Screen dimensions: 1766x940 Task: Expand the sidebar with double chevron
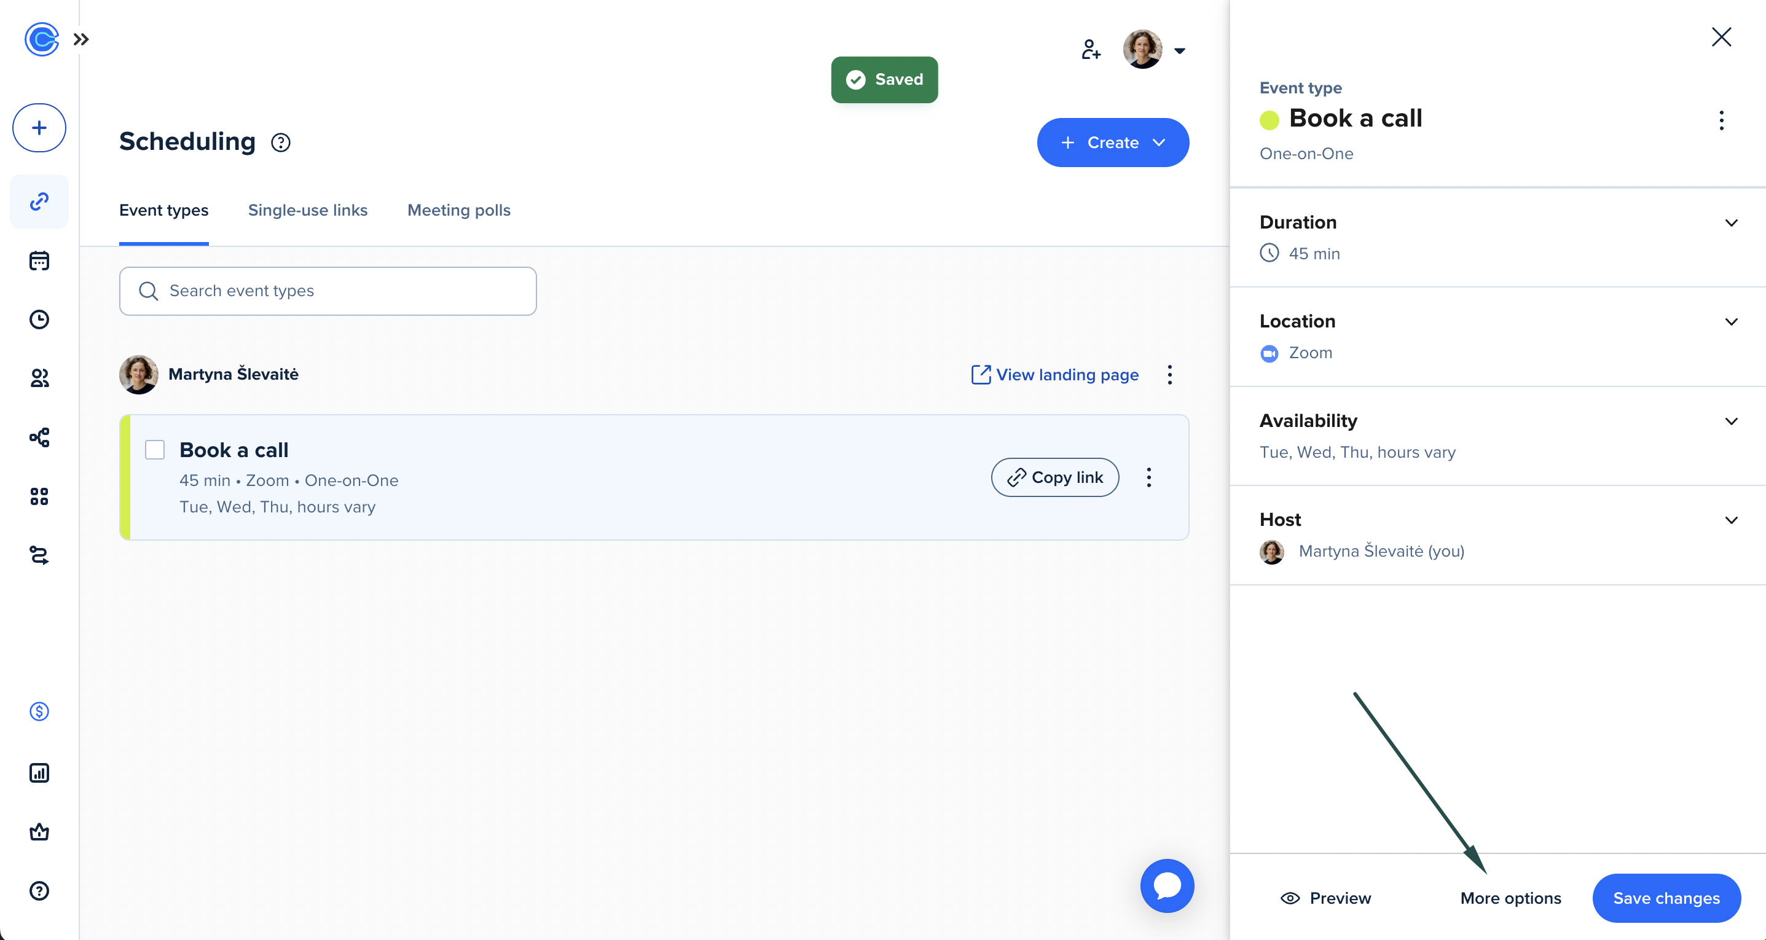tap(81, 39)
